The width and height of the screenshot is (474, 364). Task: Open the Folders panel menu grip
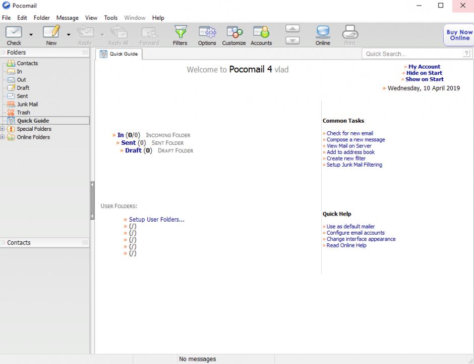coord(85,53)
